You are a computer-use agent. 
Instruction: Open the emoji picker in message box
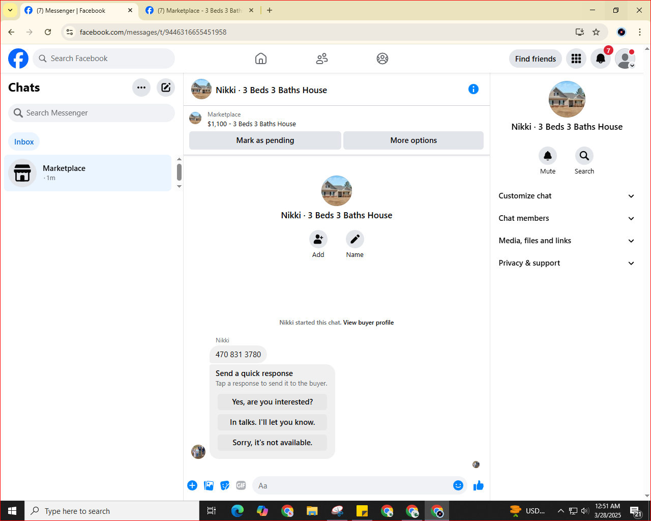(x=458, y=485)
